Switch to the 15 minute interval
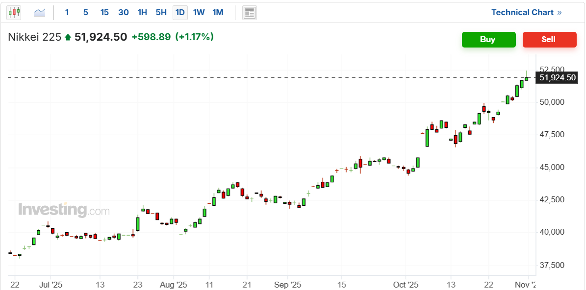 click(104, 13)
